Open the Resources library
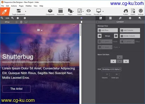The image size is (145, 104). (x=61, y=12)
